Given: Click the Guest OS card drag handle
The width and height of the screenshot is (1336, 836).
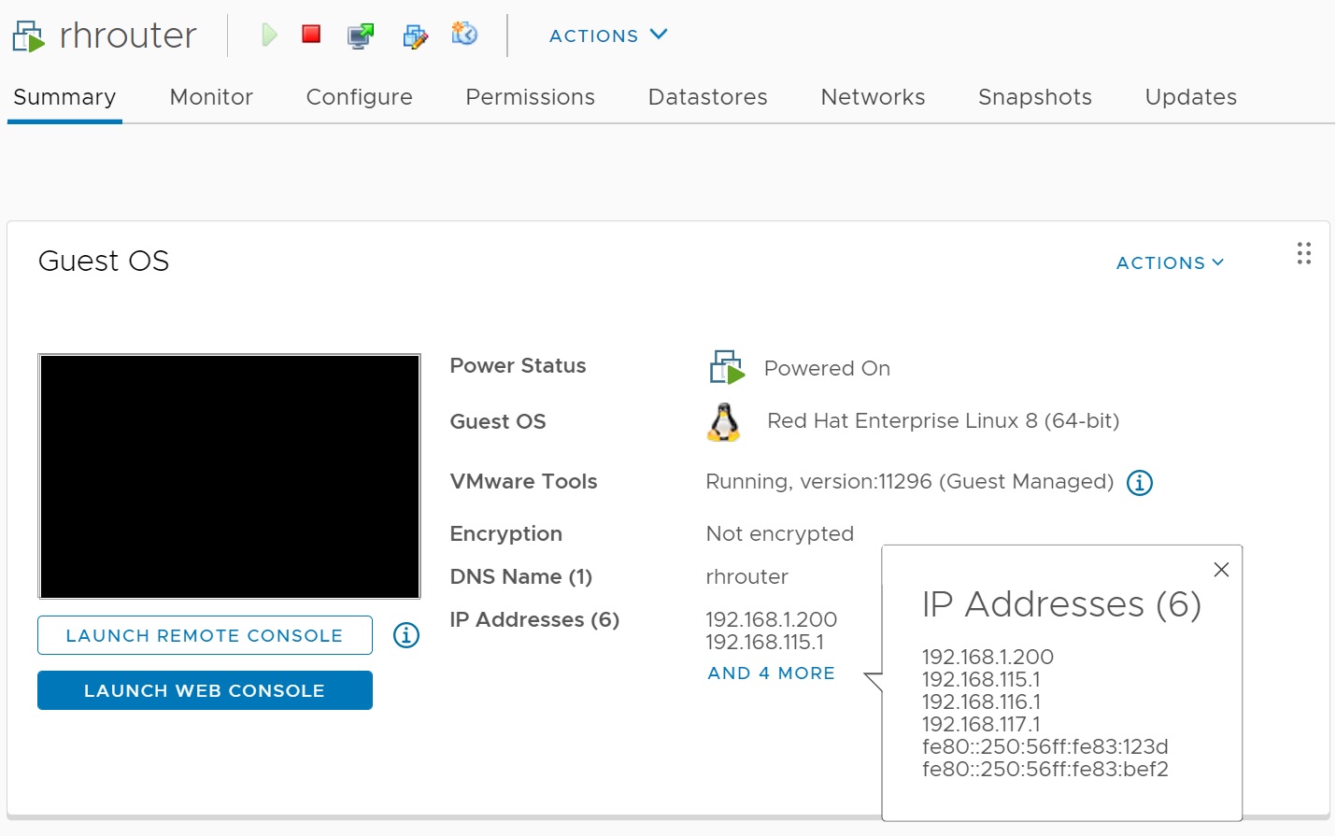Looking at the screenshot, I should pos(1303,253).
